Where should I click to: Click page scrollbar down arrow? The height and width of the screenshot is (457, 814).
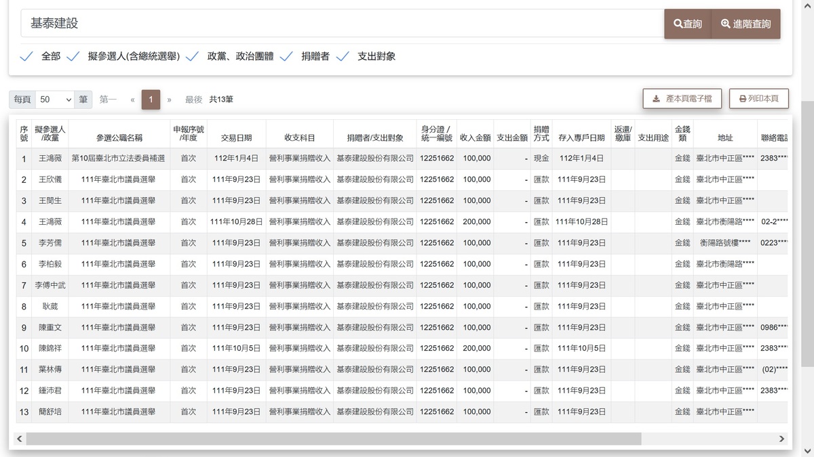pyautogui.click(x=807, y=451)
